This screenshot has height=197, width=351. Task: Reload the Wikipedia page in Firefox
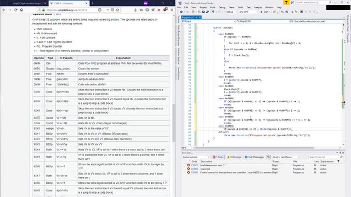(16, 10)
